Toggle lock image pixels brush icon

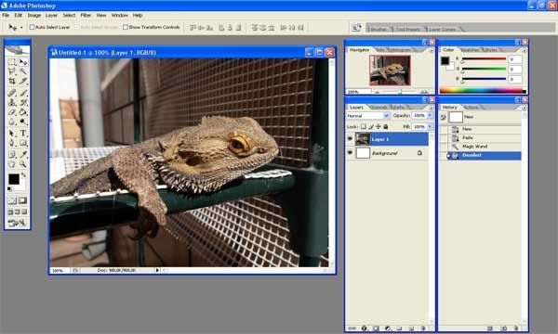371,126
